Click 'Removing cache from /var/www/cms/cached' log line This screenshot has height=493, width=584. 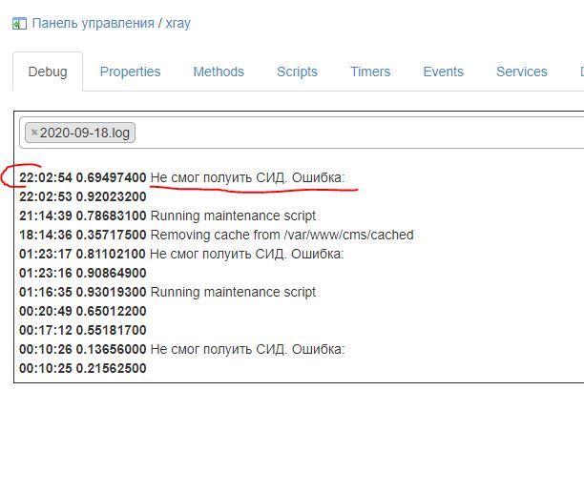click(x=282, y=235)
